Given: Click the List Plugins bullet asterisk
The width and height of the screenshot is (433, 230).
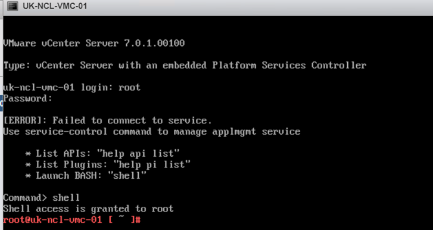Looking at the screenshot, I should point(28,165).
